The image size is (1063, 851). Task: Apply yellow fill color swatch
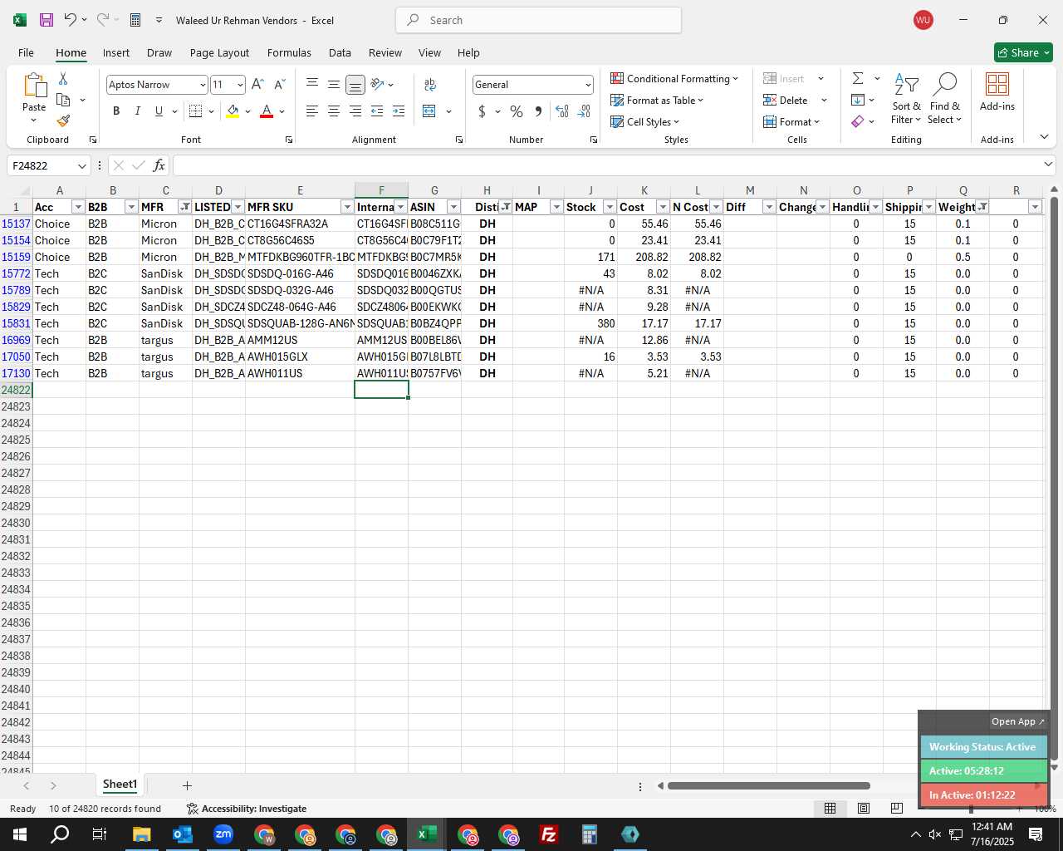tap(233, 111)
